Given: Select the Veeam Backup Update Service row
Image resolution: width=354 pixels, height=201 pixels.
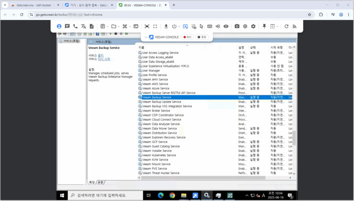Looking at the screenshot, I should 215,102.
